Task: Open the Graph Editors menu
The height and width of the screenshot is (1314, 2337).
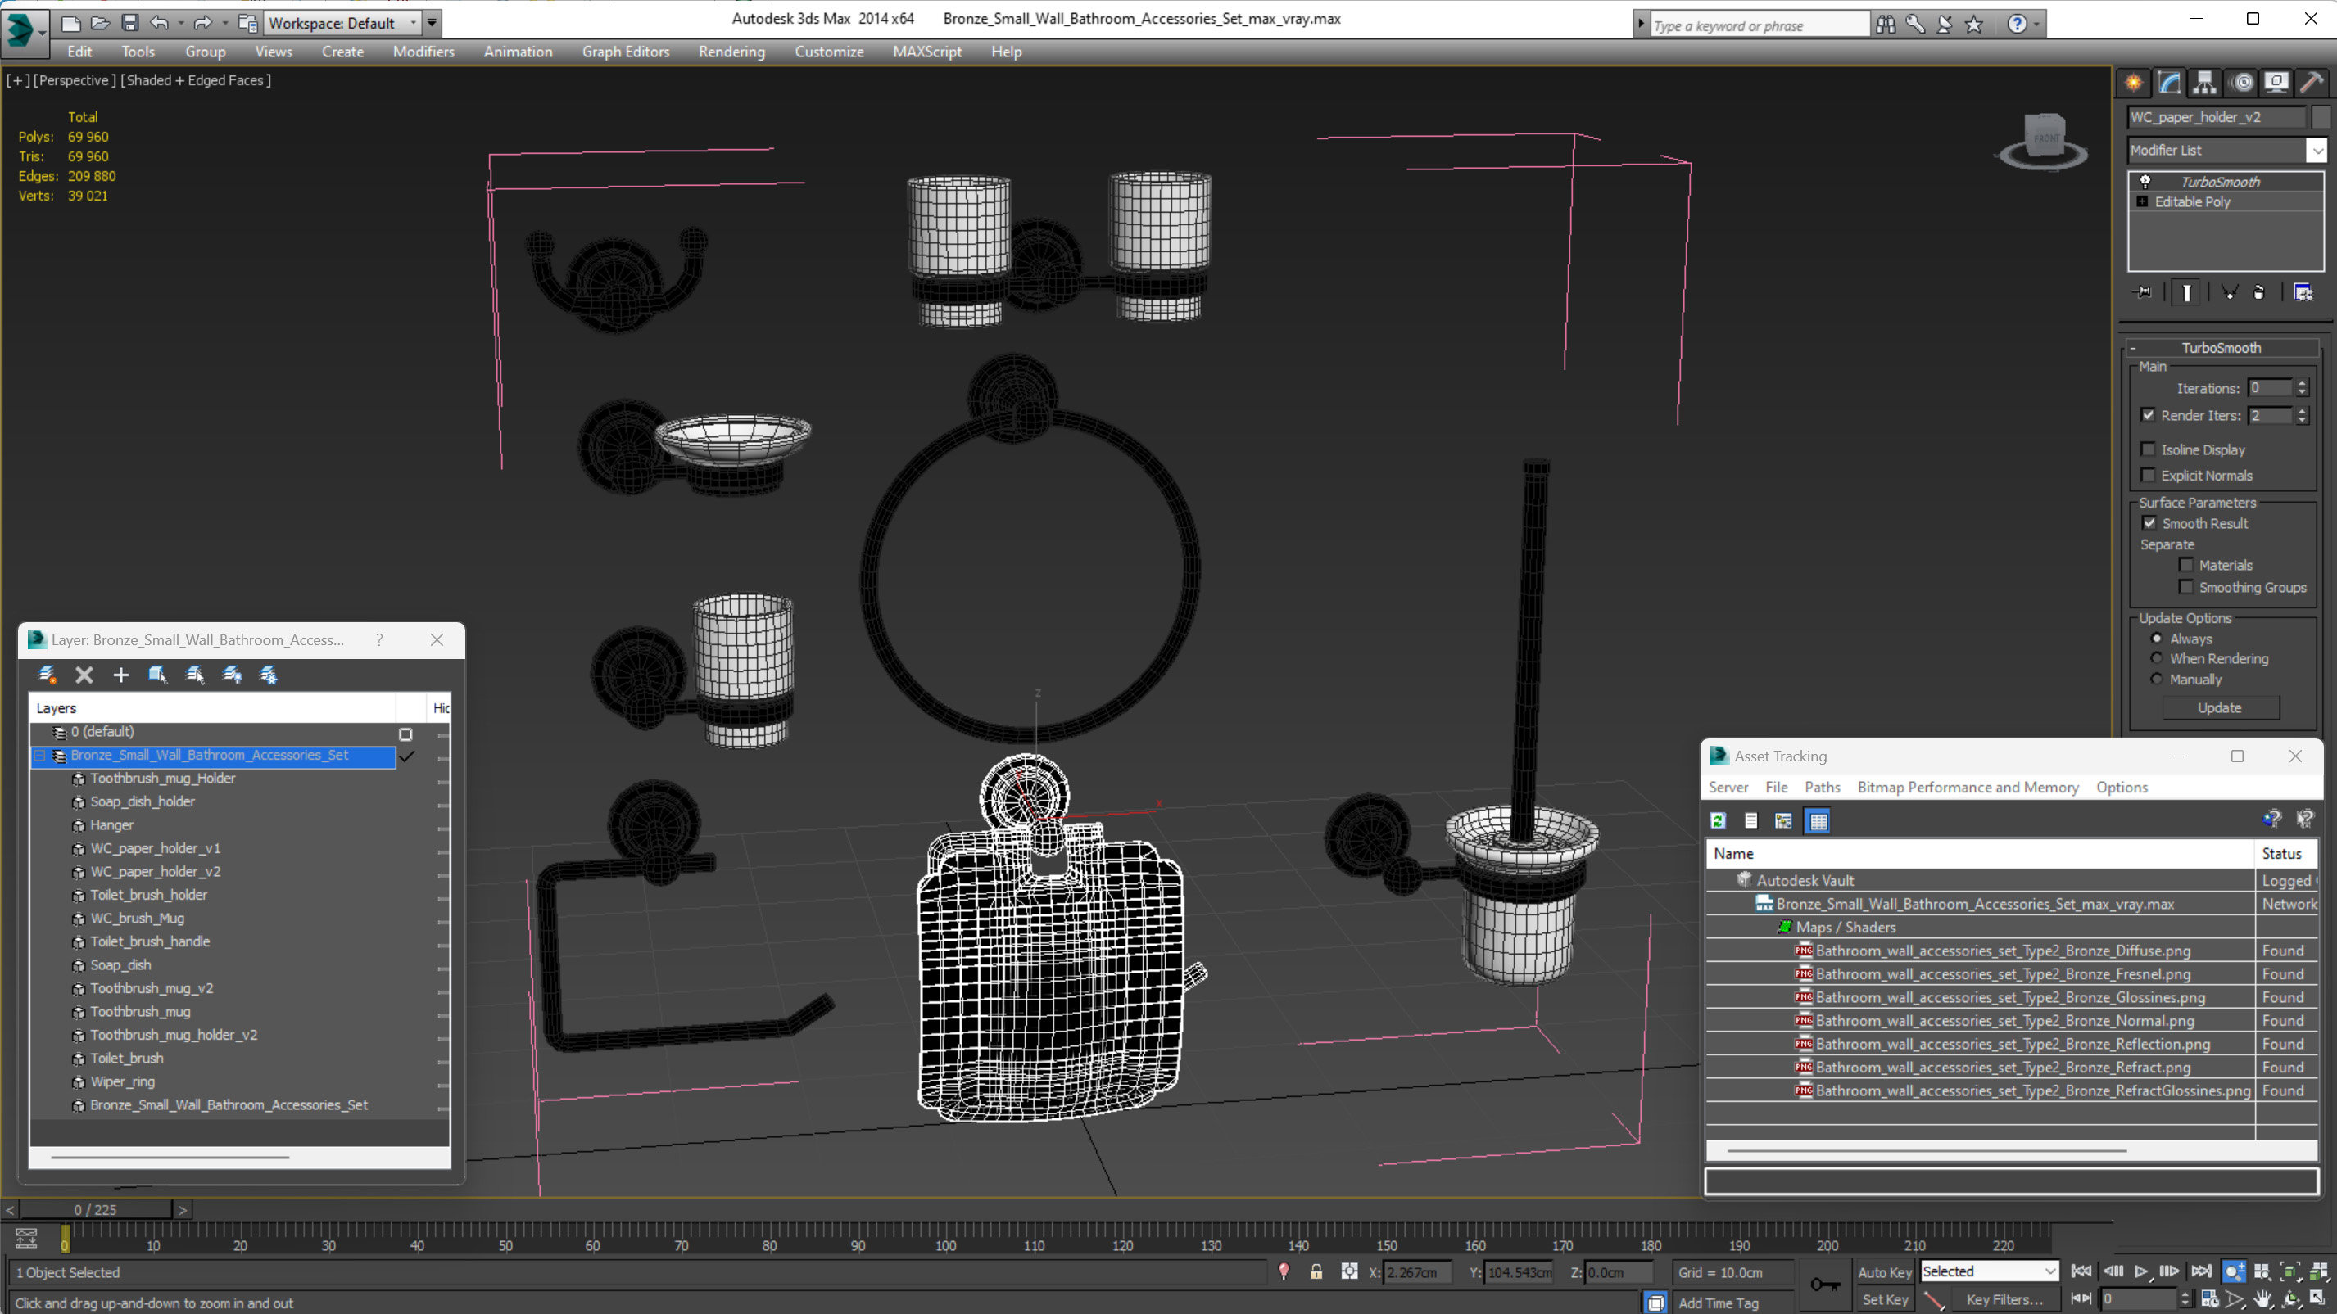Action: [626, 52]
